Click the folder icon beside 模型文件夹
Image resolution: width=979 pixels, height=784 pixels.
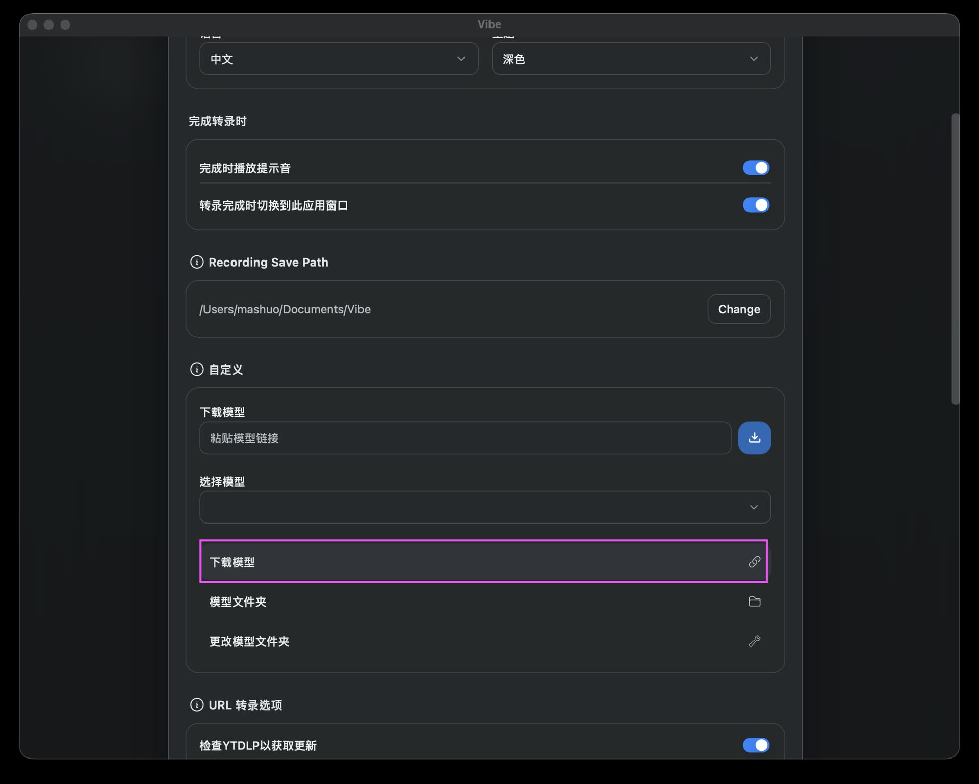754,602
